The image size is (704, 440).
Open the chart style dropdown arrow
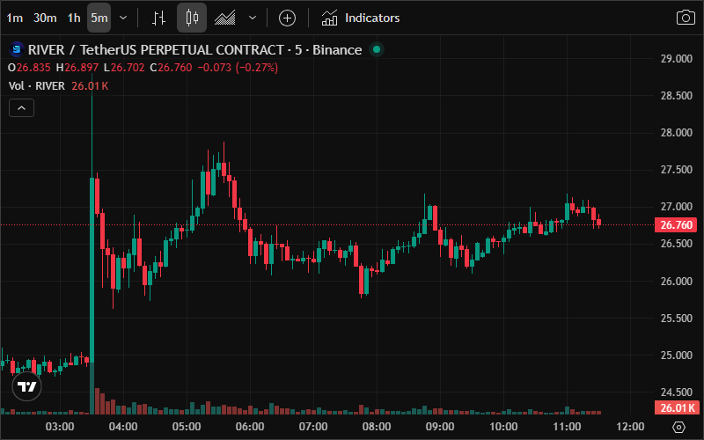[x=253, y=18]
